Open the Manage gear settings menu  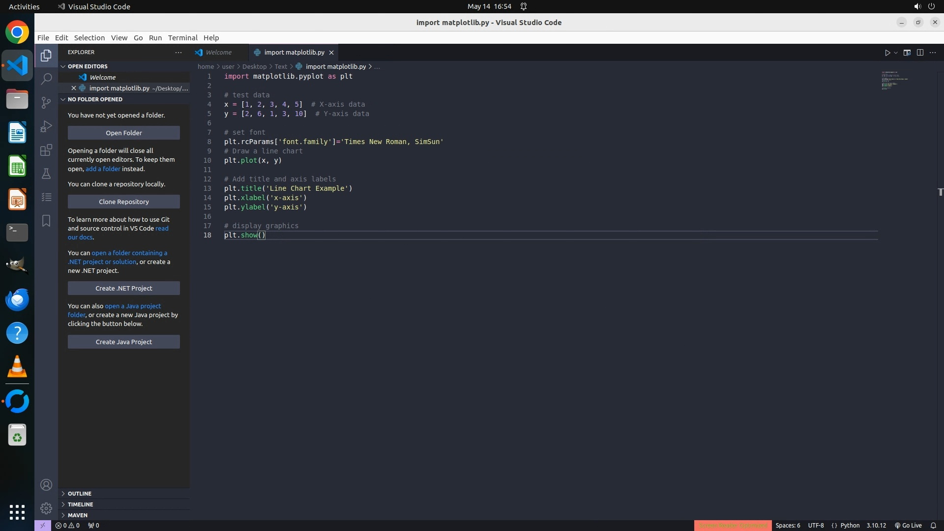coord(46,508)
